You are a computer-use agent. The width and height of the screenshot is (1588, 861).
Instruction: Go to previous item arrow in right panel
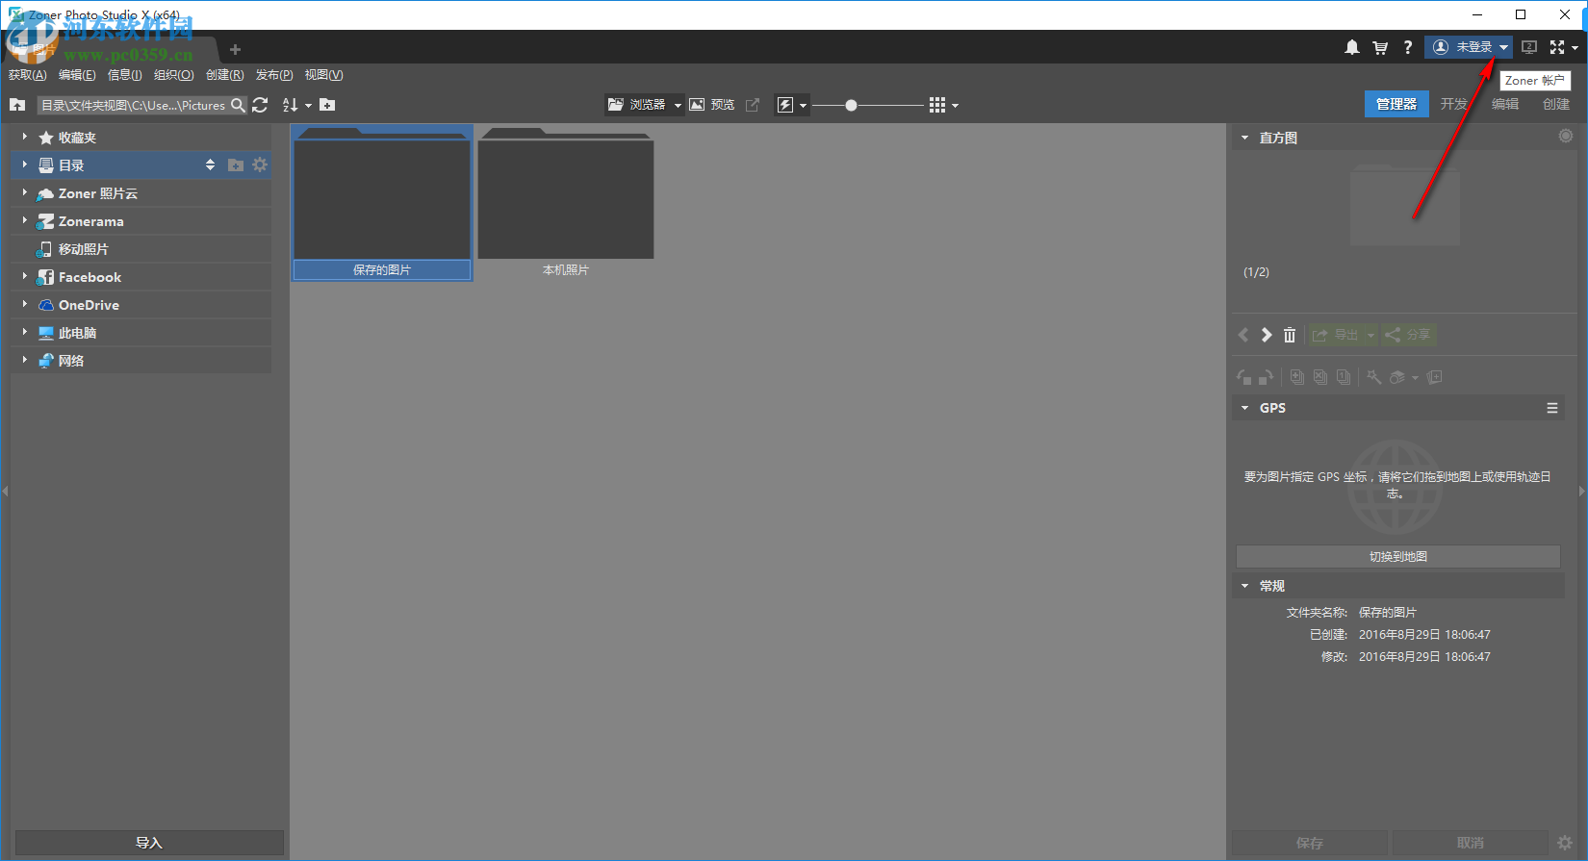(1243, 335)
